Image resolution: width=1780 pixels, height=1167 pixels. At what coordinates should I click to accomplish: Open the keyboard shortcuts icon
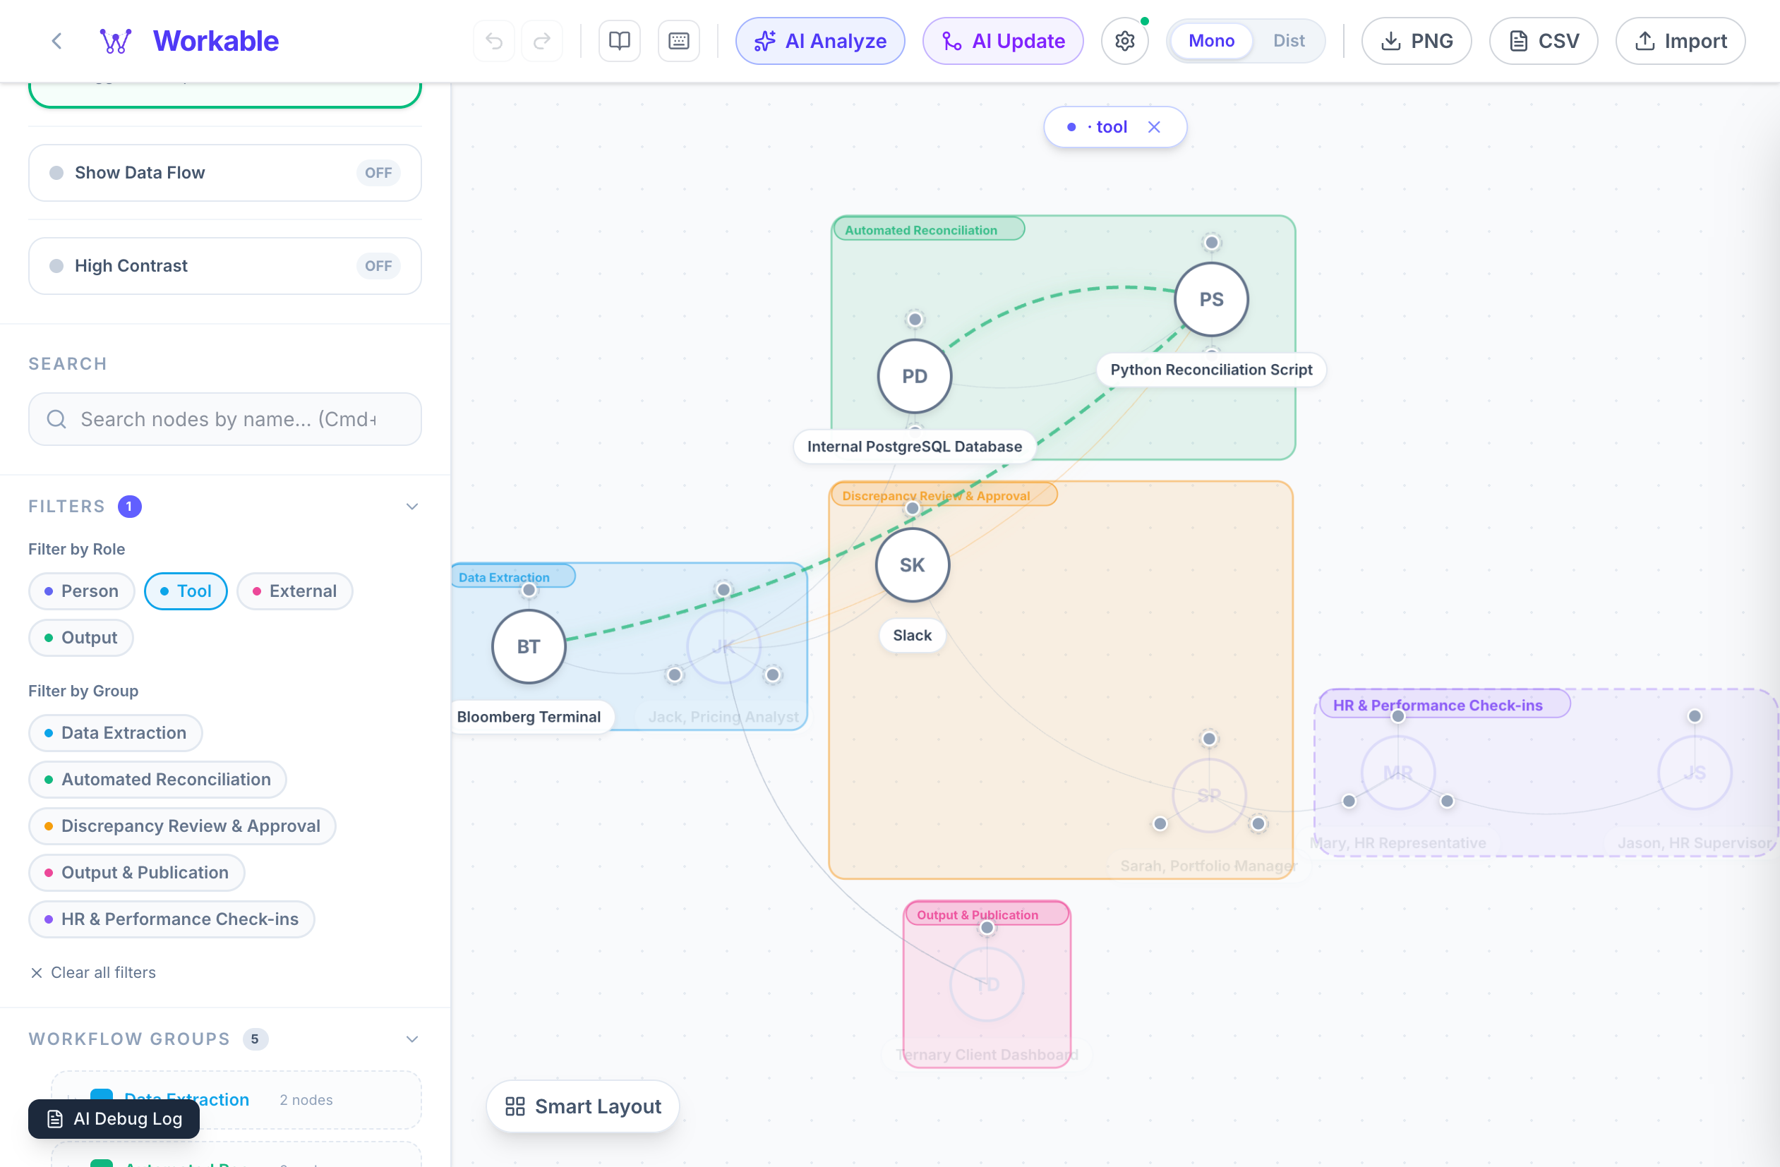[x=678, y=41]
